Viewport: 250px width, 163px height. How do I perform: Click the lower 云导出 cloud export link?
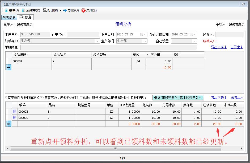pyautogui.click(x=236, y=97)
